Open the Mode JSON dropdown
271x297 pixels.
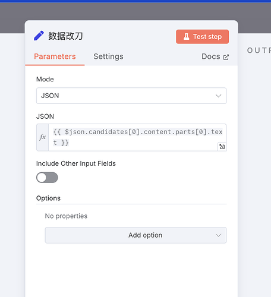(131, 96)
